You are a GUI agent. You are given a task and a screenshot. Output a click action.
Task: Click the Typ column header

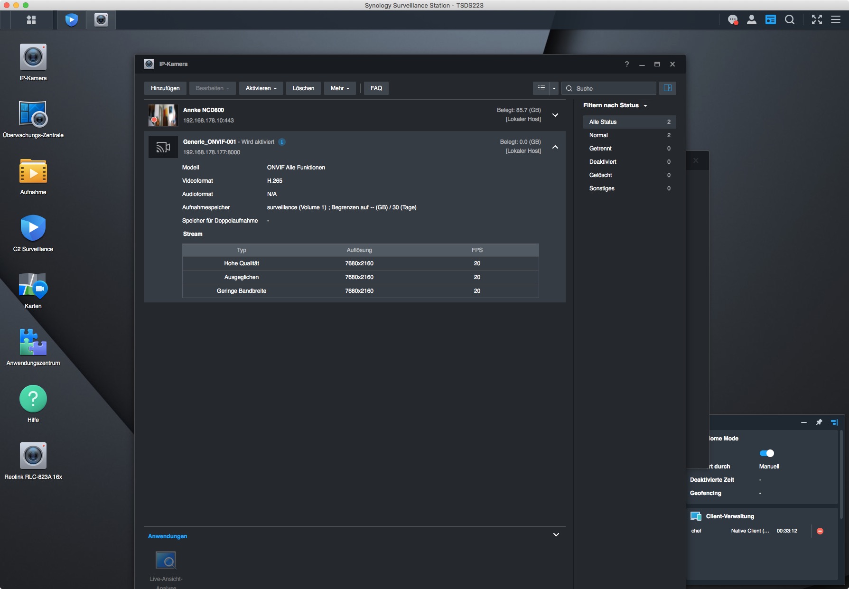242,250
